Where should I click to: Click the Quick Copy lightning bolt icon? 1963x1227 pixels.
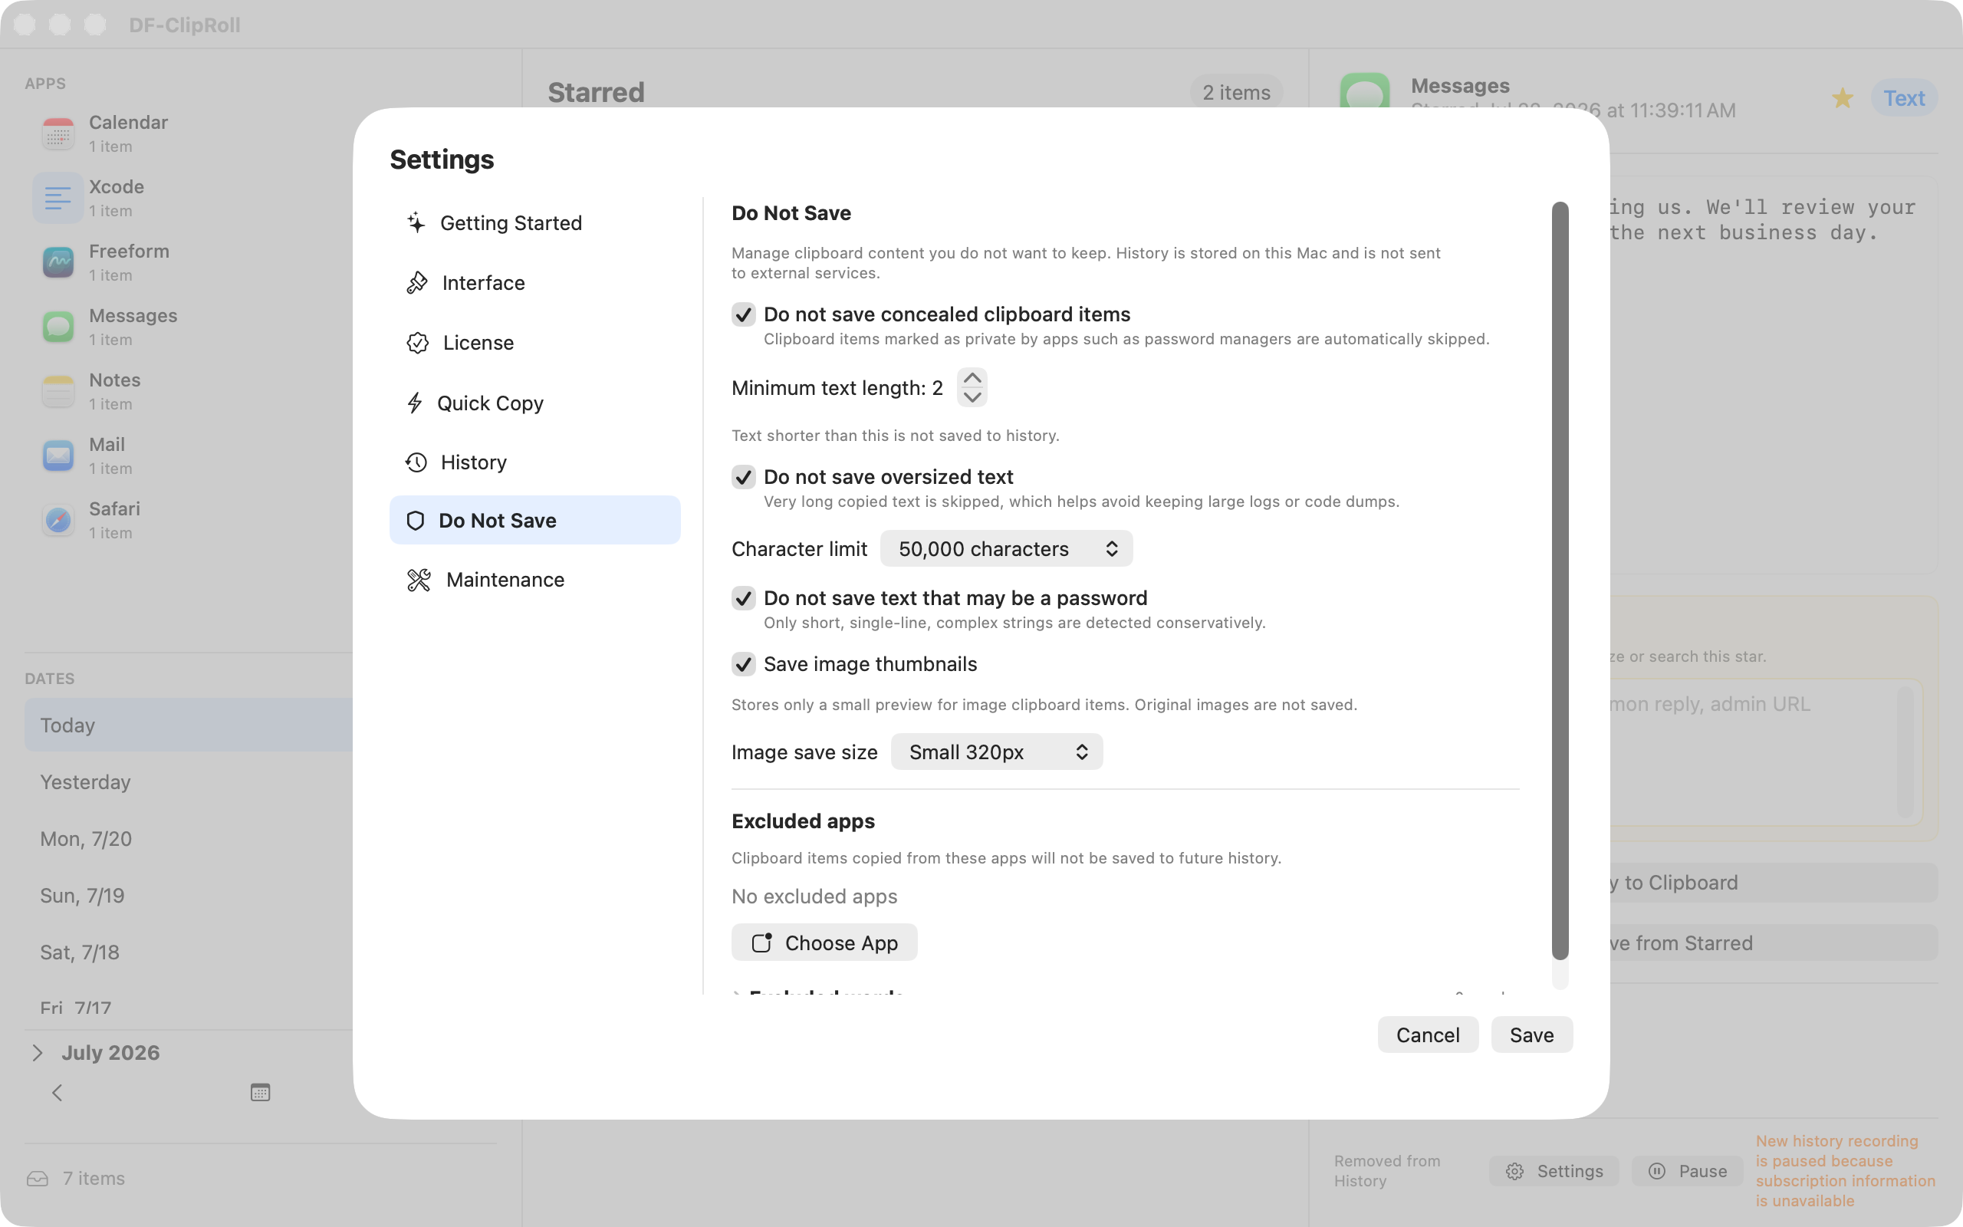tap(415, 403)
